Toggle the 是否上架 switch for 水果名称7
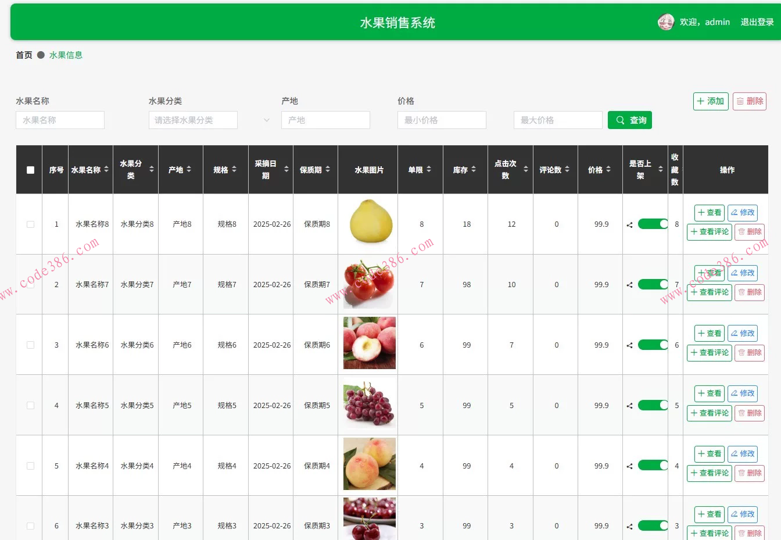 click(653, 284)
